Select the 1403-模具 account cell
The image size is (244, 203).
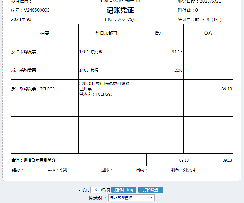click(89, 70)
